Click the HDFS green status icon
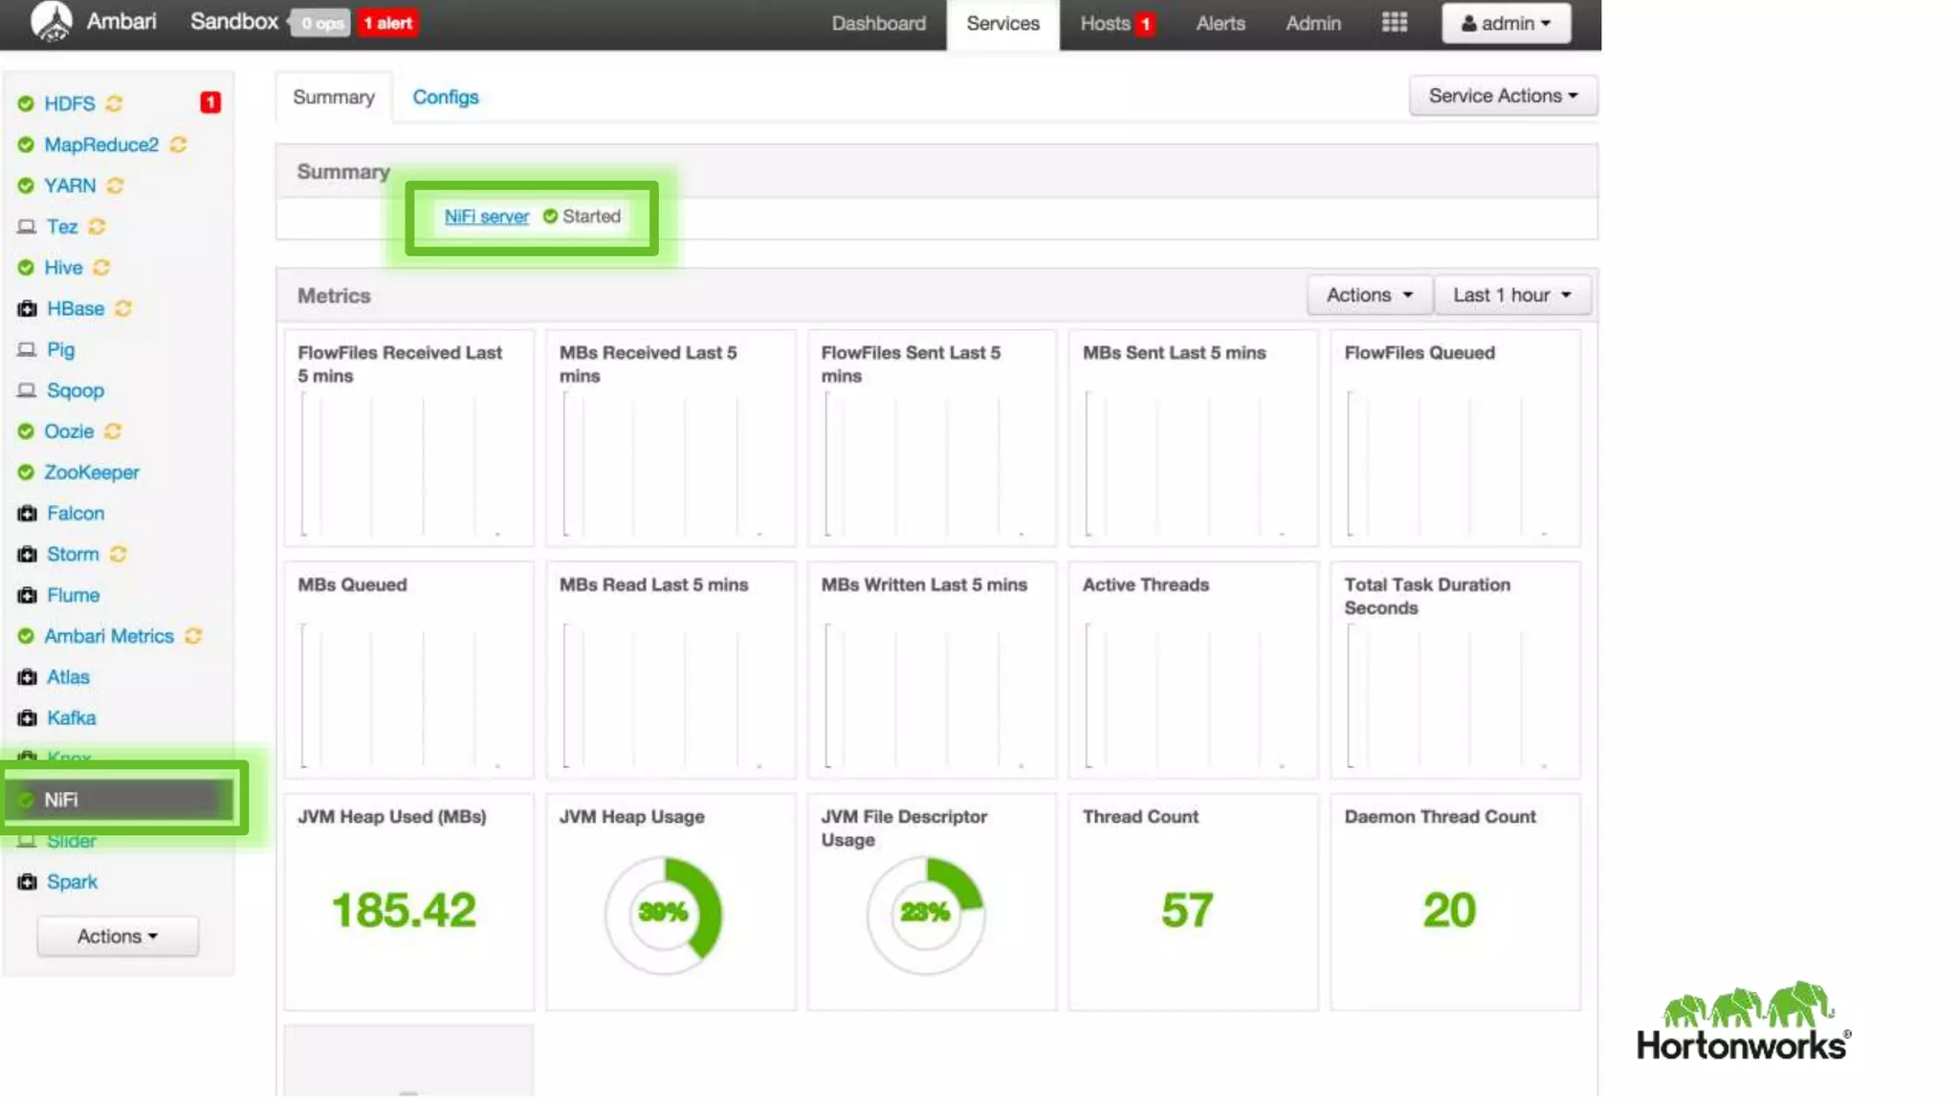 [26, 103]
